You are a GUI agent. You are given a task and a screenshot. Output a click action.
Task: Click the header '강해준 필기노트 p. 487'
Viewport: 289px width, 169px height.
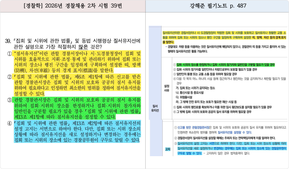click(218, 6)
